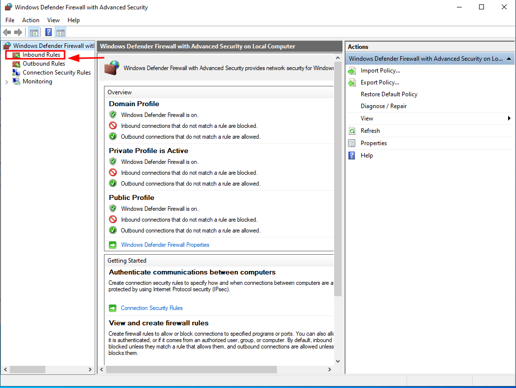Click the Back arrow toolbar icon
516x388 pixels.
pos(7,32)
